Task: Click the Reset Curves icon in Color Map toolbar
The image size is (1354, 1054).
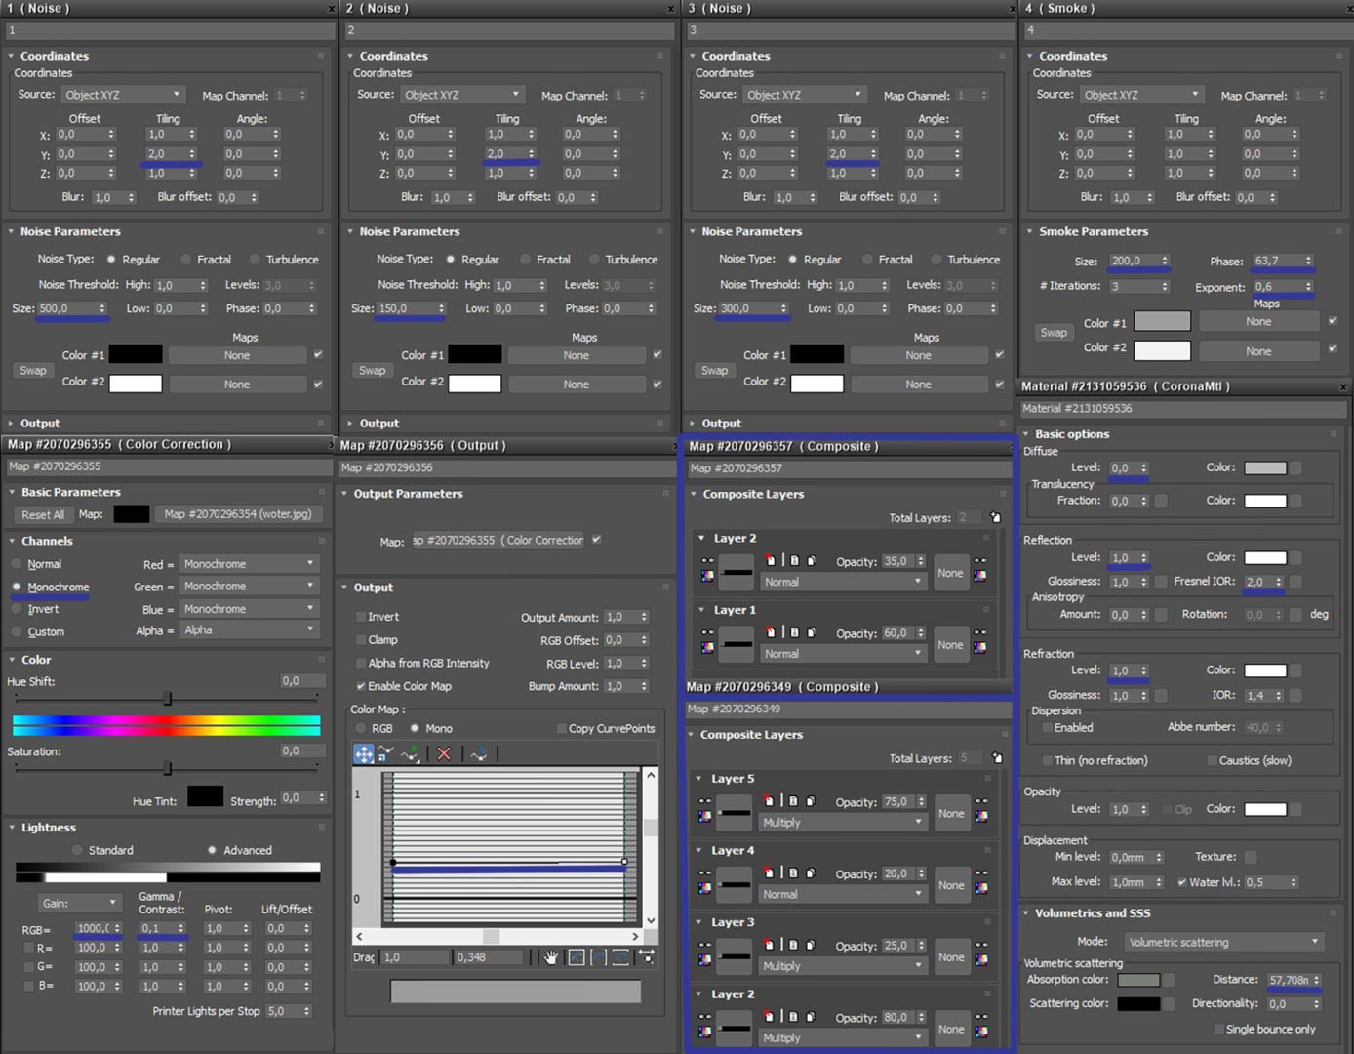Action: point(479,753)
